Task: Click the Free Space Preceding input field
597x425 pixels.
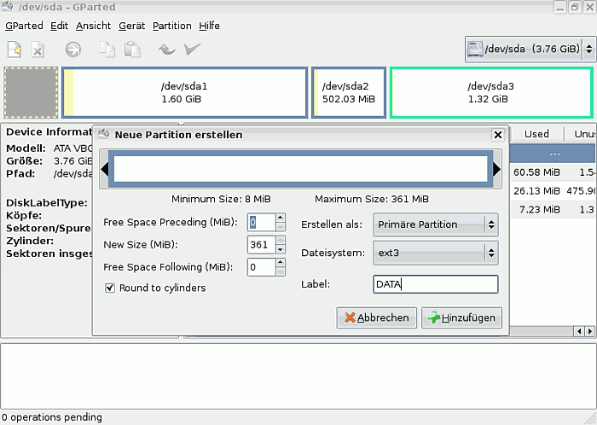Action: [262, 223]
